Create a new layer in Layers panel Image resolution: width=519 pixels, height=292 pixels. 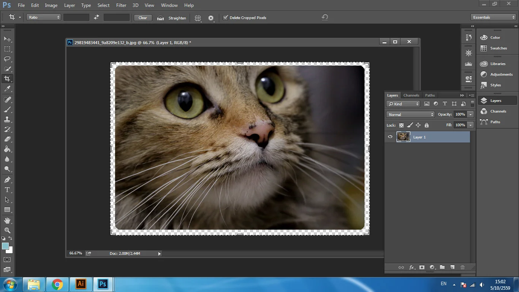coord(452,267)
